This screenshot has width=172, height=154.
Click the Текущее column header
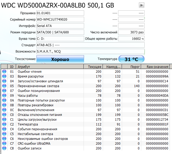pos(93,67)
